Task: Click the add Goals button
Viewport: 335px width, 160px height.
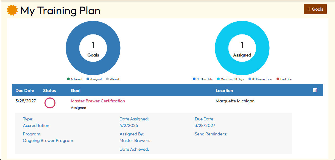Action: pos(315,9)
